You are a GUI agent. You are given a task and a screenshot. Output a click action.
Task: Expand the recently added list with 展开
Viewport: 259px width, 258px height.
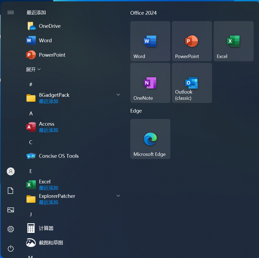pyautogui.click(x=33, y=70)
